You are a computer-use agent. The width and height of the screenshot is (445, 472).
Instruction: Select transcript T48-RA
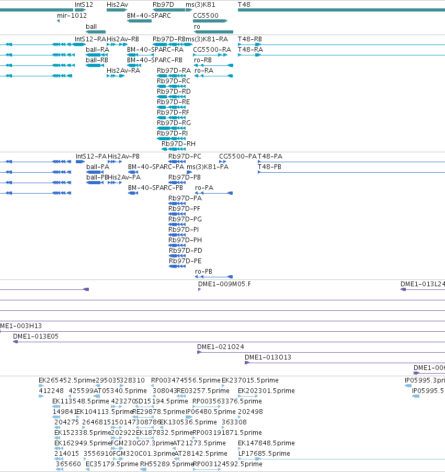point(250,49)
